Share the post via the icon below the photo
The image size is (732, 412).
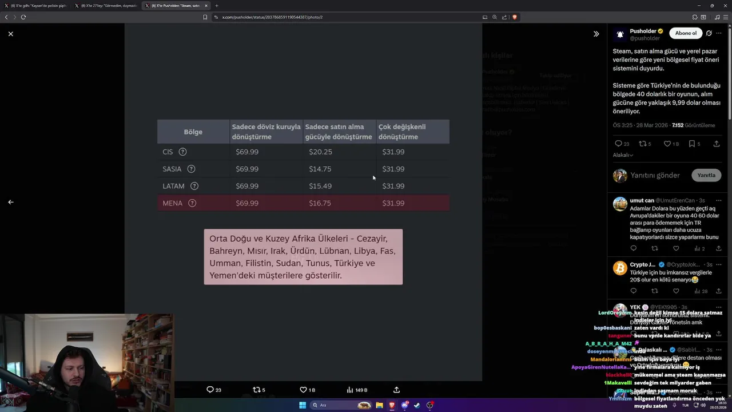397,390
